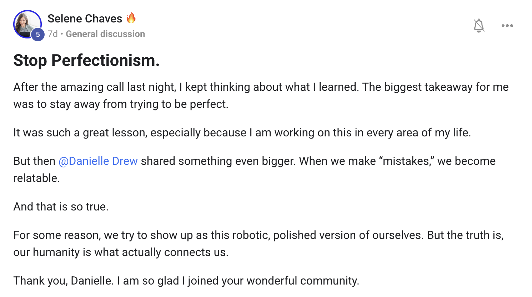The width and height of the screenshot is (532, 297).
Task: Click the fire streak icon beside name
Action: (131, 18)
